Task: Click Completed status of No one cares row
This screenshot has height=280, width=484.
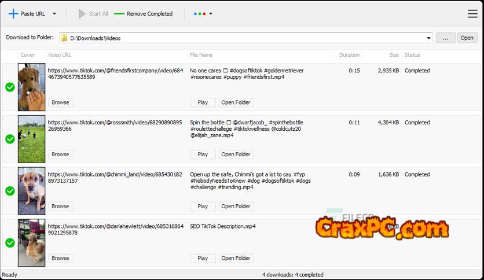Action: [417, 71]
